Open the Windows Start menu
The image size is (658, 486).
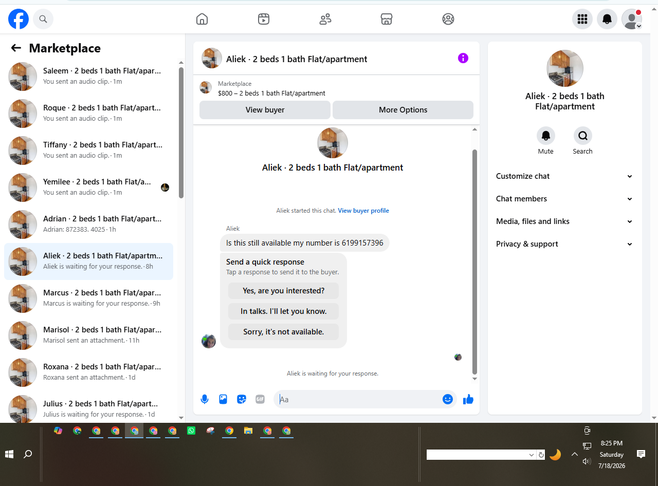pyautogui.click(x=9, y=454)
